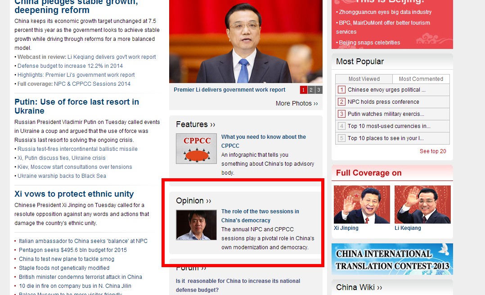This screenshot has width=485, height=295.
Task: Open 'Kiev, Moscow start consultations' link
Action: click(75, 167)
